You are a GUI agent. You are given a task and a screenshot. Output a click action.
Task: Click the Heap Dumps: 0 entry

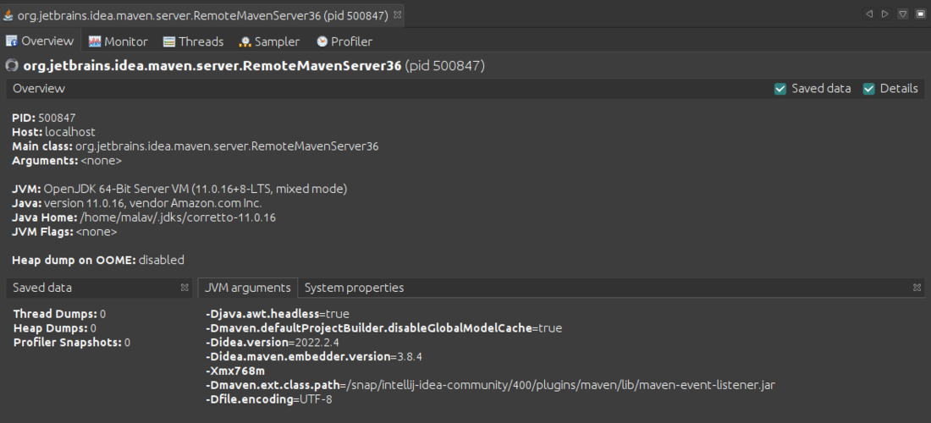55,328
